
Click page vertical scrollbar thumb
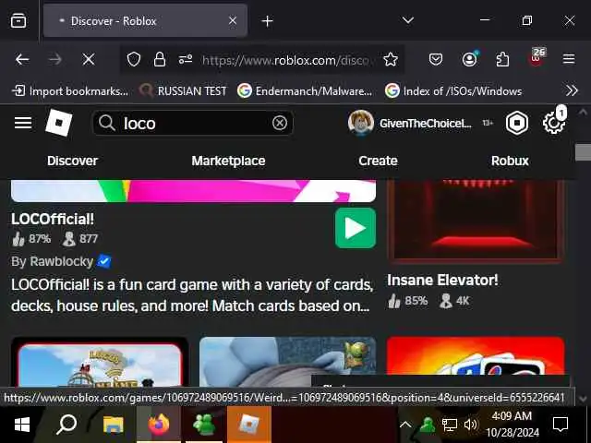point(583,152)
